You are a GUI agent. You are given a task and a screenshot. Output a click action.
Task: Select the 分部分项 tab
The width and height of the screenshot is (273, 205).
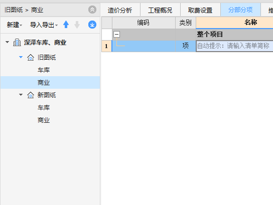pos(240,10)
